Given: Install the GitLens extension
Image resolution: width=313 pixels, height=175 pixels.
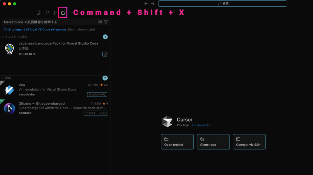Looking at the screenshot, I should 94,113.
